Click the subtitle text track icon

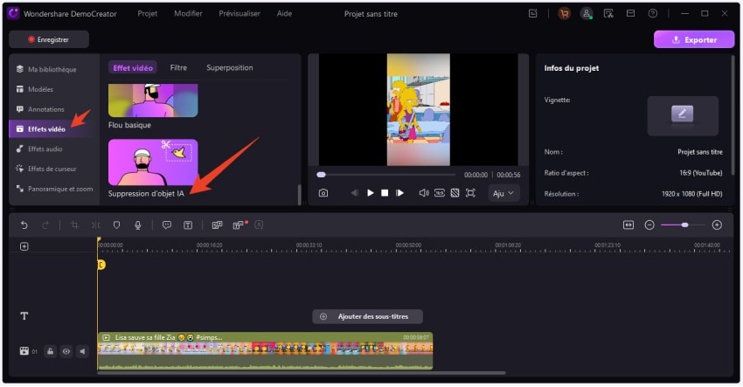tap(217, 225)
